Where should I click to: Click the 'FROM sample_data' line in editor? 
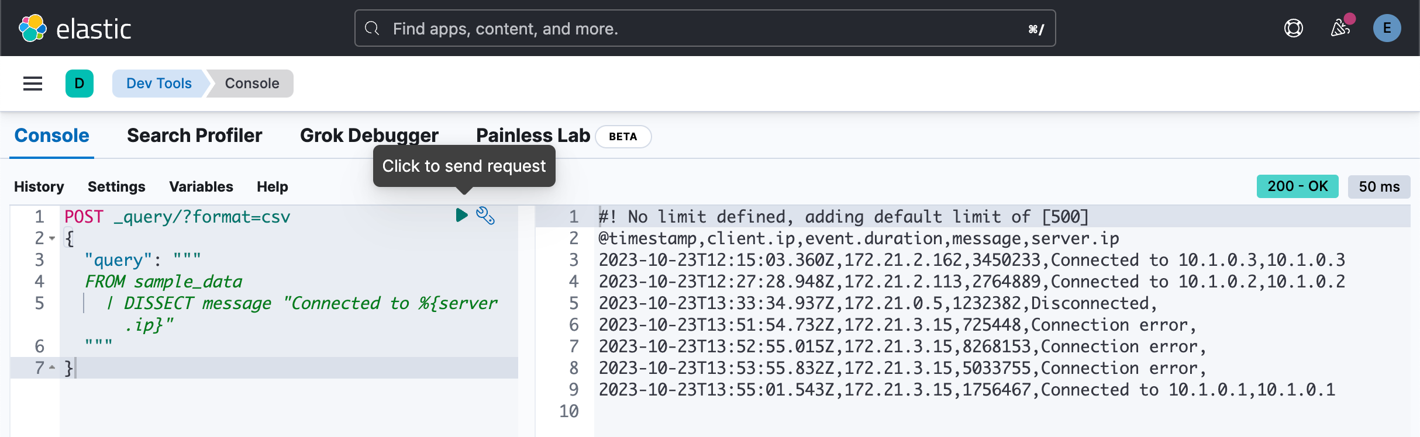[x=163, y=282]
